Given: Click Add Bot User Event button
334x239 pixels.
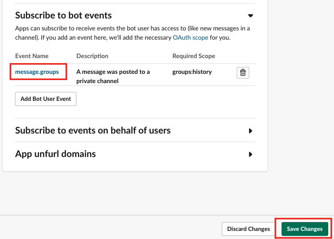Looking at the screenshot, I should [x=46, y=99].
